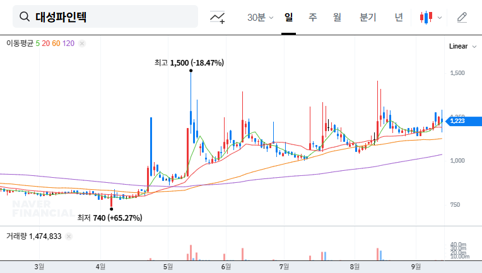The height and width of the screenshot is (273, 482).
Task: Remove the 거래량 volume indicator
Action: coord(69,236)
